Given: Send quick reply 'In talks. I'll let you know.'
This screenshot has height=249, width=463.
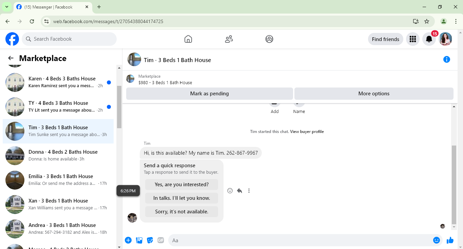Looking at the screenshot, I should [181, 198].
